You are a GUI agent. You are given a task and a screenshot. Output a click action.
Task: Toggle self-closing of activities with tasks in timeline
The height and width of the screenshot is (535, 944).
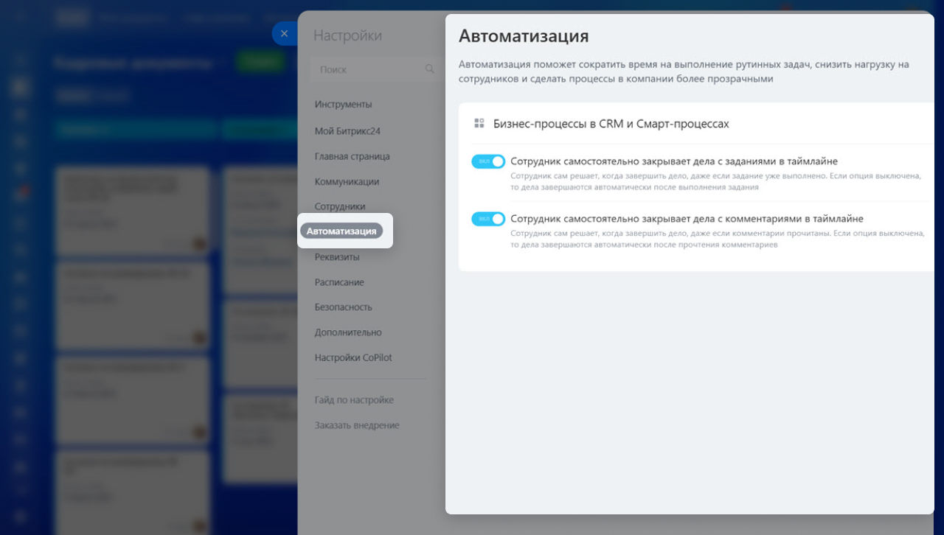pos(488,161)
